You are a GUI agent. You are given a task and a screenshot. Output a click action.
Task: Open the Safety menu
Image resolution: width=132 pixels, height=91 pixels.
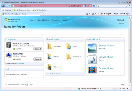click(115, 14)
